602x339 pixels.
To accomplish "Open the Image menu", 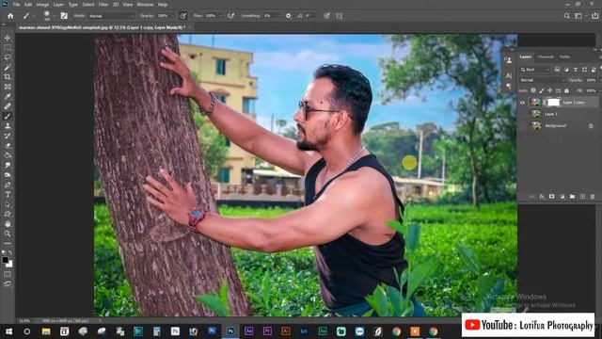I will 42,5.
